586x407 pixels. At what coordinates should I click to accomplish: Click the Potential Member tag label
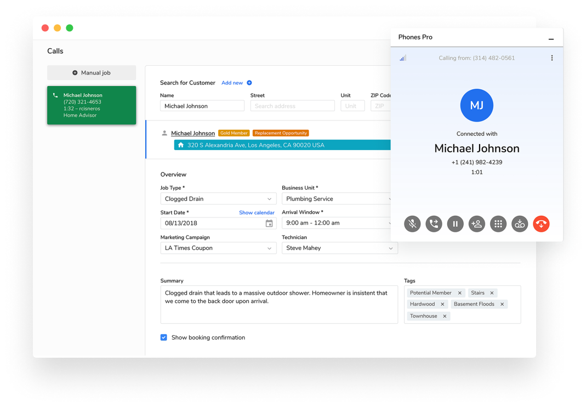click(430, 293)
